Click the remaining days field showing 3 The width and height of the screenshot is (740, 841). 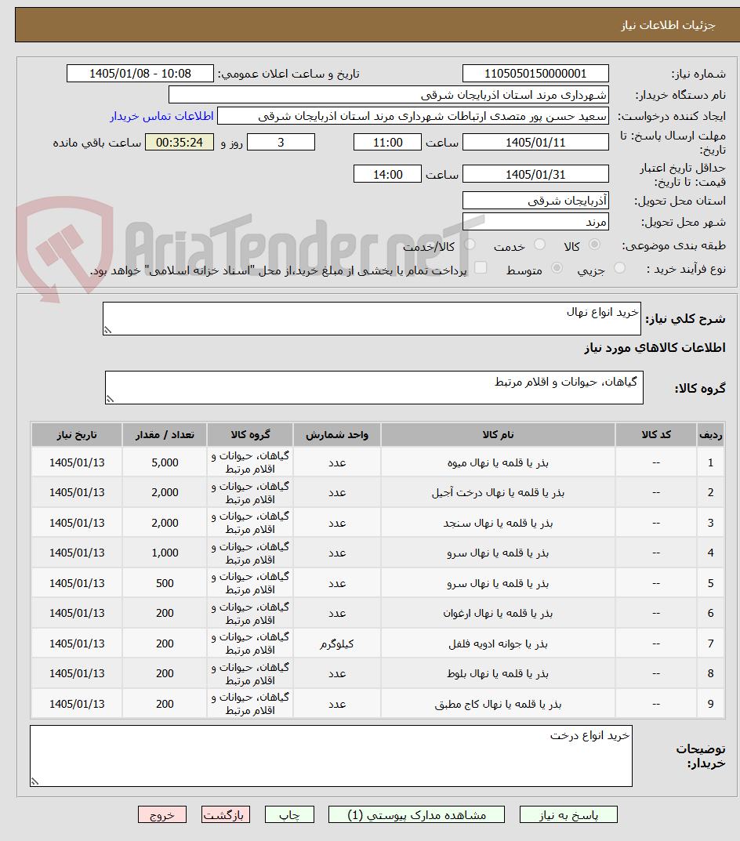[281, 142]
